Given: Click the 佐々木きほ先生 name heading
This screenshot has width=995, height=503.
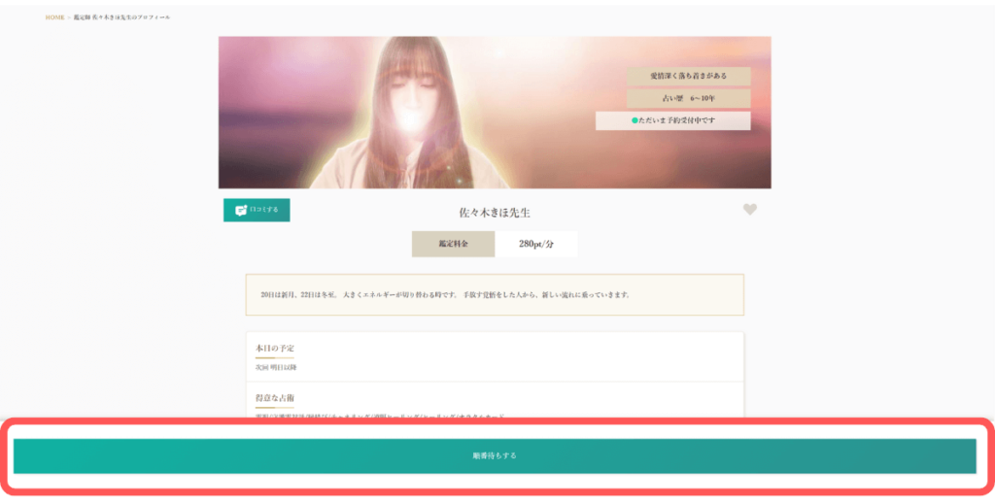Looking at the screenshot, I should pyautogui.click(x=495, y=212).
